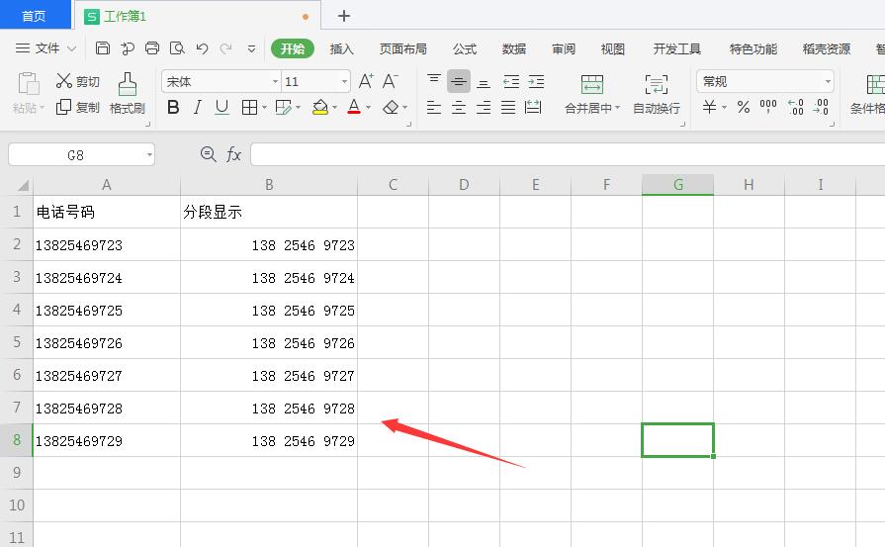The width and height of the screenshot is (885, 547).
Task: Center text horizontally
Action: click(x=459, y=107)
